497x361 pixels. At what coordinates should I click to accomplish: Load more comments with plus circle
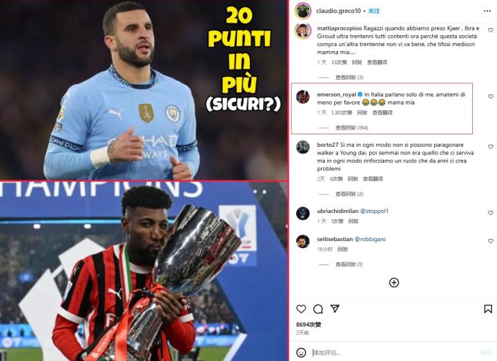click(x=394, y=282)
